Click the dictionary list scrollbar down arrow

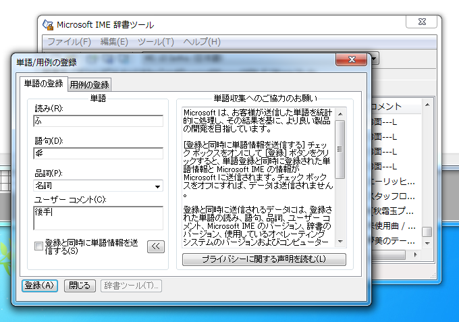tap(427, 244)
